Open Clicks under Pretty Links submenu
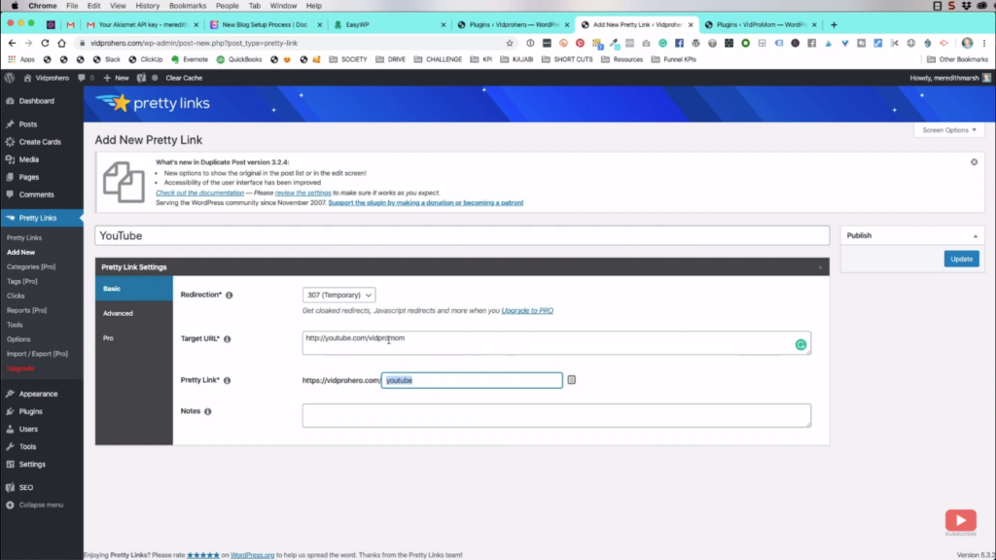Viewport: 996px width, 560px height. (16, 296)
